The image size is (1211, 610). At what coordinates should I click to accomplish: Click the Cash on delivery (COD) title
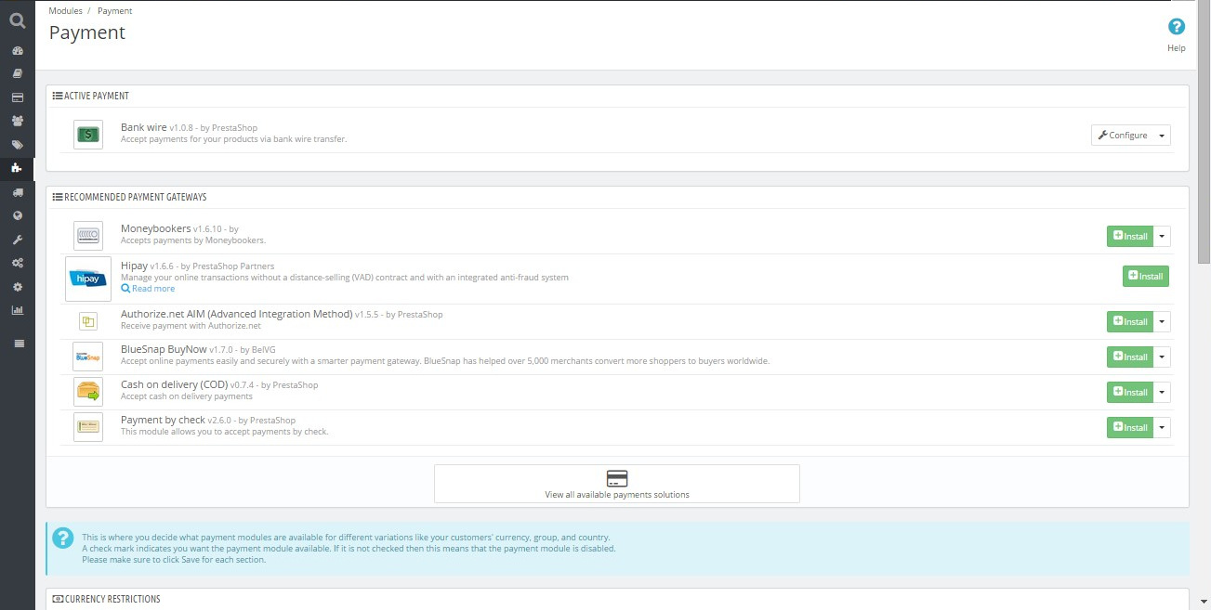pyautogui.click(x=174, y=384)
